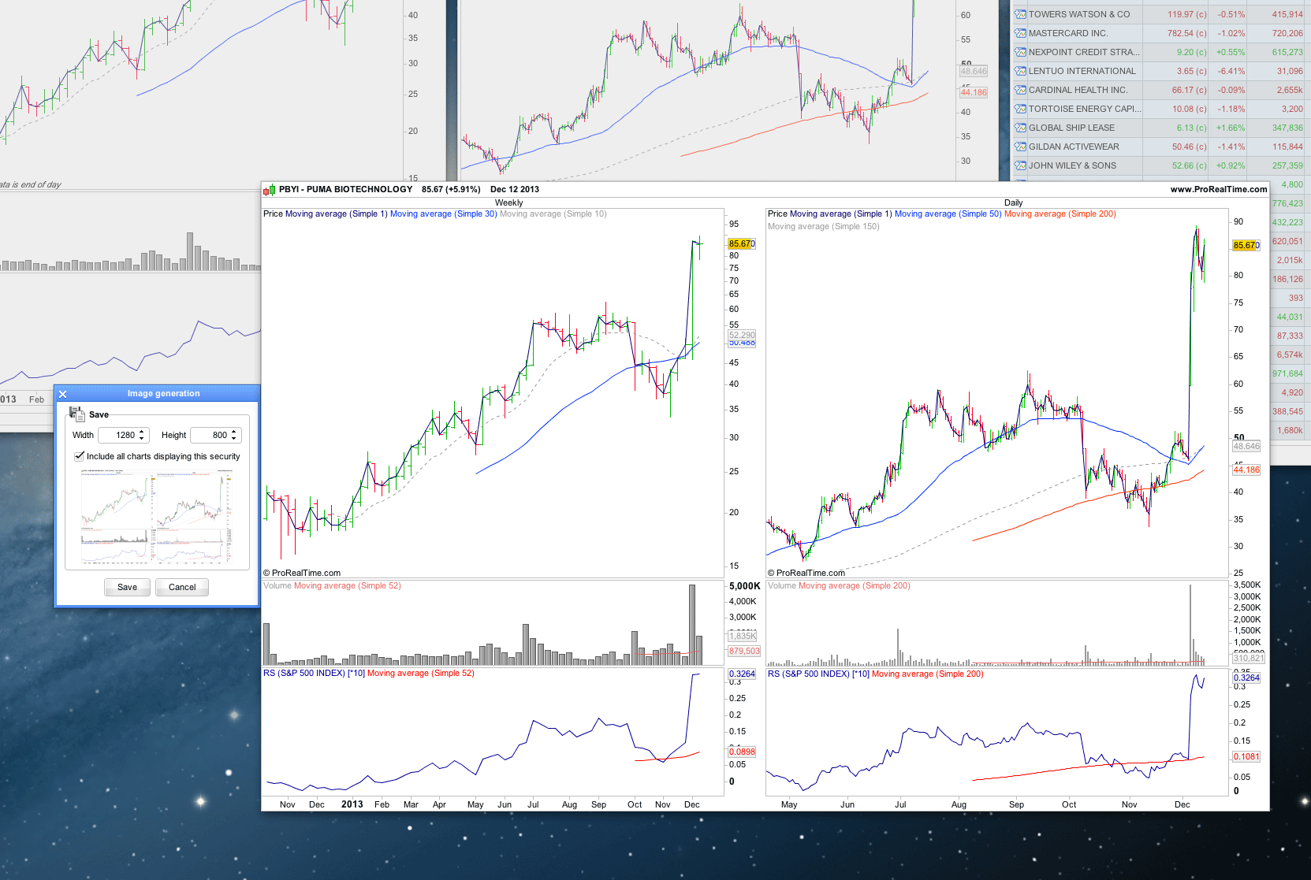Viewport: 1311px width, 880px height.
Task: Click the 0.0898 RS average label
Action: pyautogui.click(x=742, y=752)
